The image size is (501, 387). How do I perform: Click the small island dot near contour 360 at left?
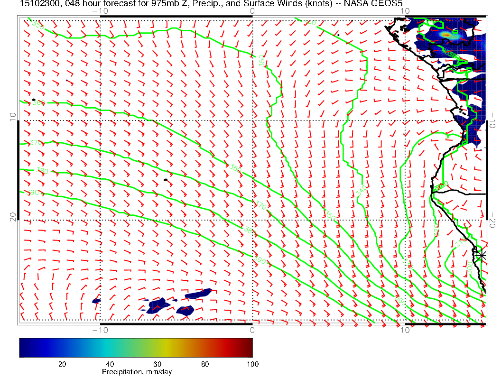(x=34, y=100)
